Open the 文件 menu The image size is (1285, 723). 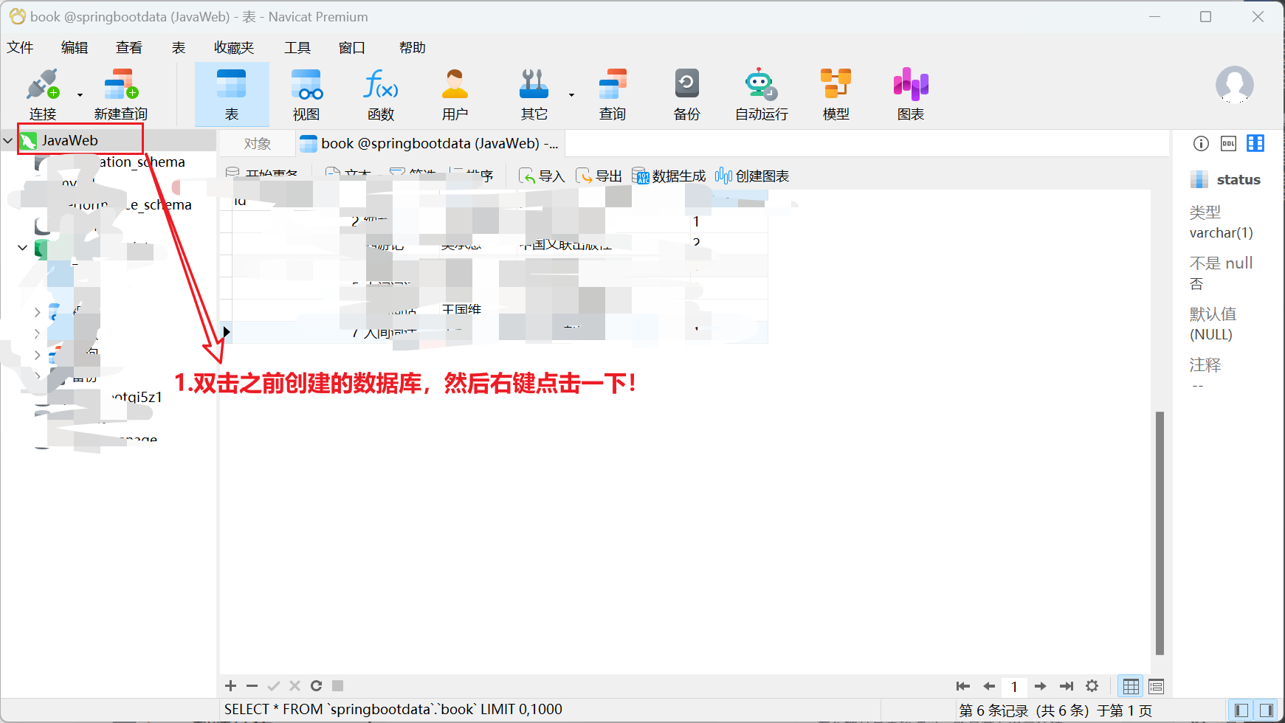pos(20,47)
